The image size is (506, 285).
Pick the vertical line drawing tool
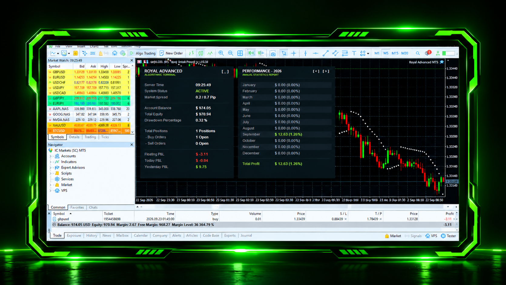(305, 53)
